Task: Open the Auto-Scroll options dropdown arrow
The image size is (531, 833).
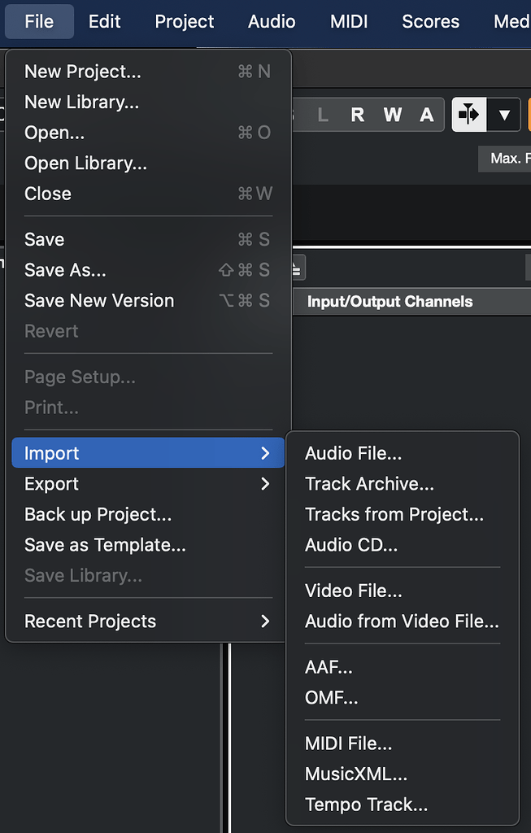Action: coord(506,115)
